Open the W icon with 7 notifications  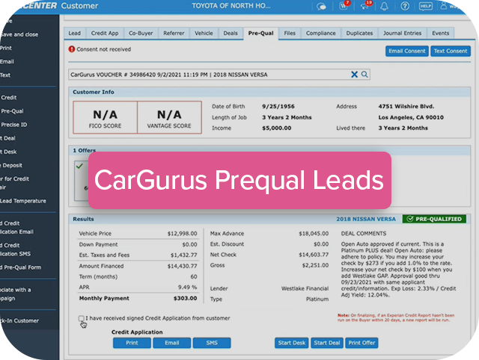[x=344, y=6]
